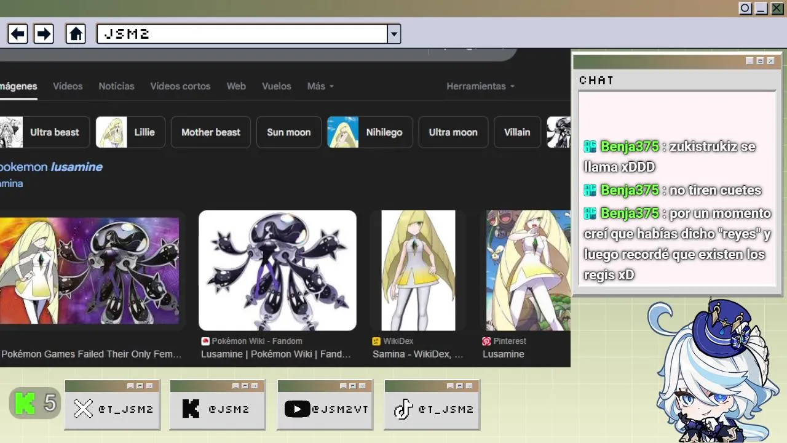Switch to the Vídeos tab
This screenshot has height=443, width=787.
point(68,86)
